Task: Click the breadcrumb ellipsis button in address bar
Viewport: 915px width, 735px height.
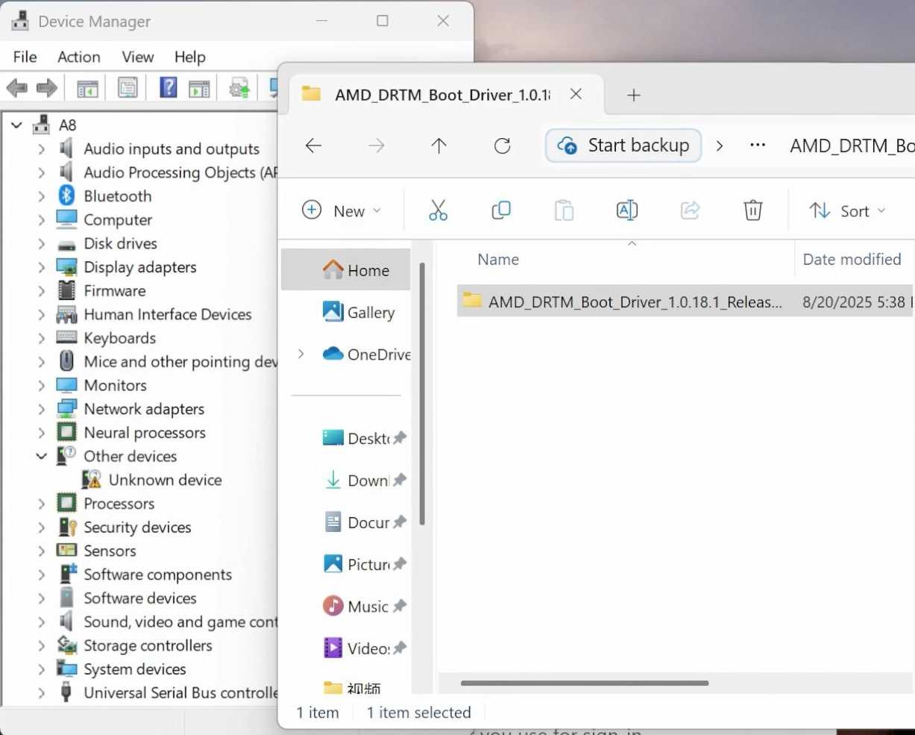Action: 758,146
